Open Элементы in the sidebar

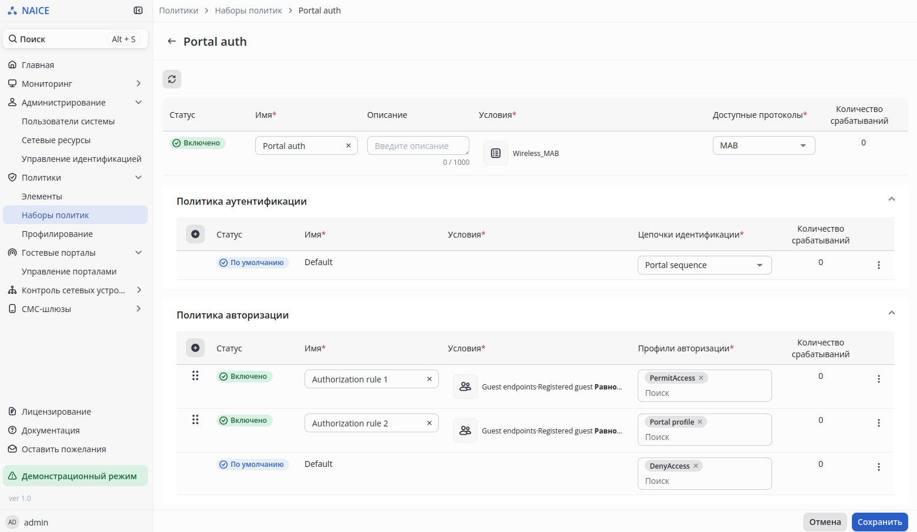(42, 196)
